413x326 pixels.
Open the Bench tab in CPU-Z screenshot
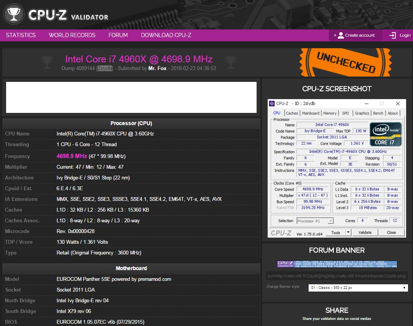click(x=378, y=113)
